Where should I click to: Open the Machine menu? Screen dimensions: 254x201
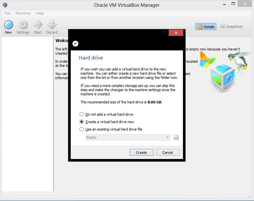(x=23, y=13)
